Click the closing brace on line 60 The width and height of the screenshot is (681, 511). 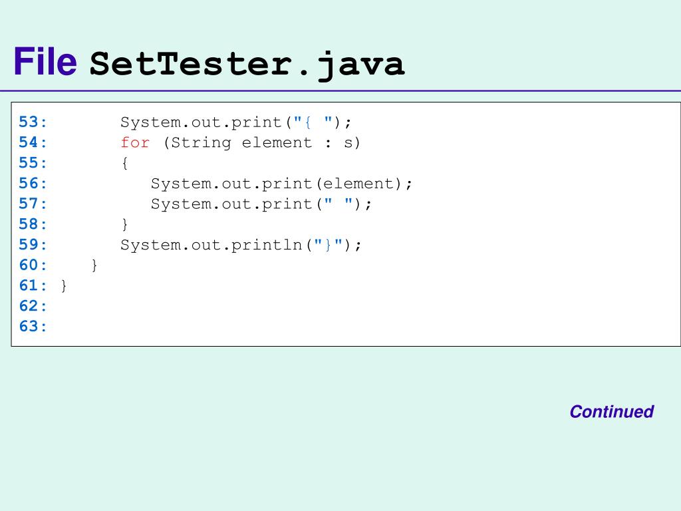click(x=94, y=265)
